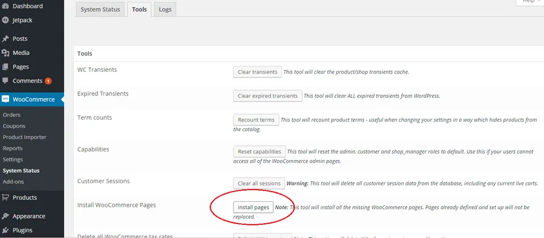Click the Plugins plug icon

pos(5,230)
